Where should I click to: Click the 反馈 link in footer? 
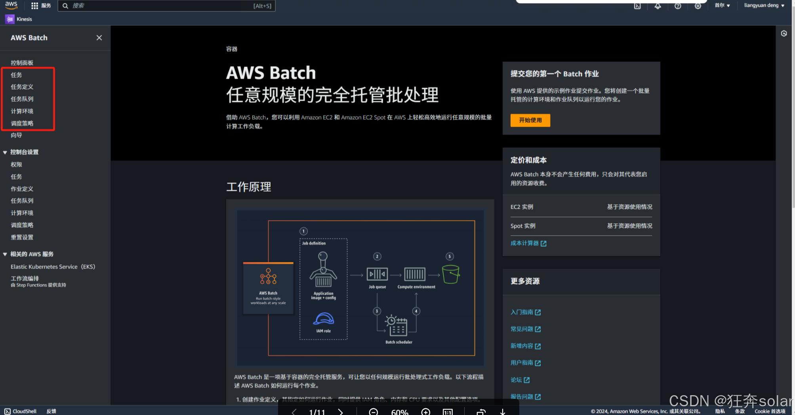coord(51,411)
